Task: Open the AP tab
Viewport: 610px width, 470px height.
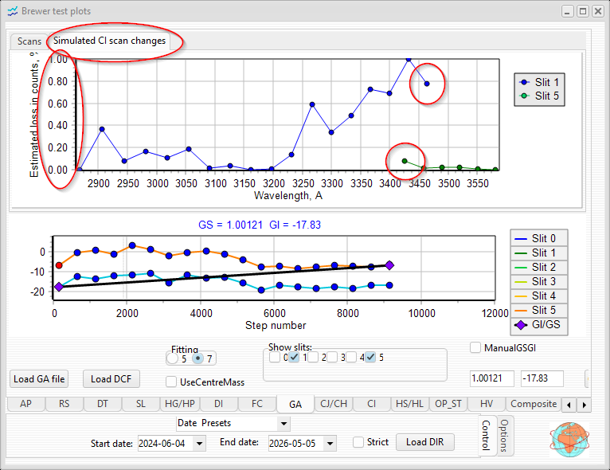Action: [25, 404]
